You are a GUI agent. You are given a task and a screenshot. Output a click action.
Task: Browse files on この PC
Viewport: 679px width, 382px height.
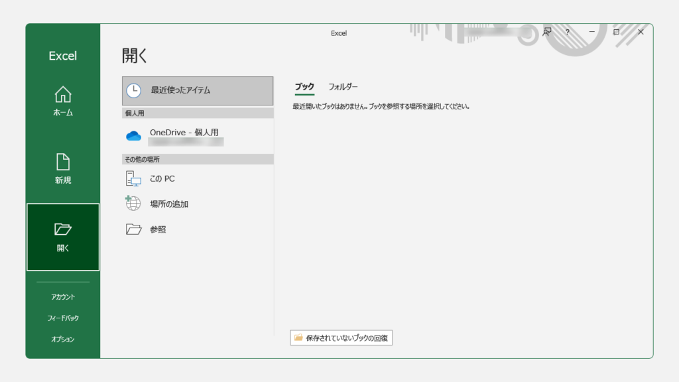[162, 178]
